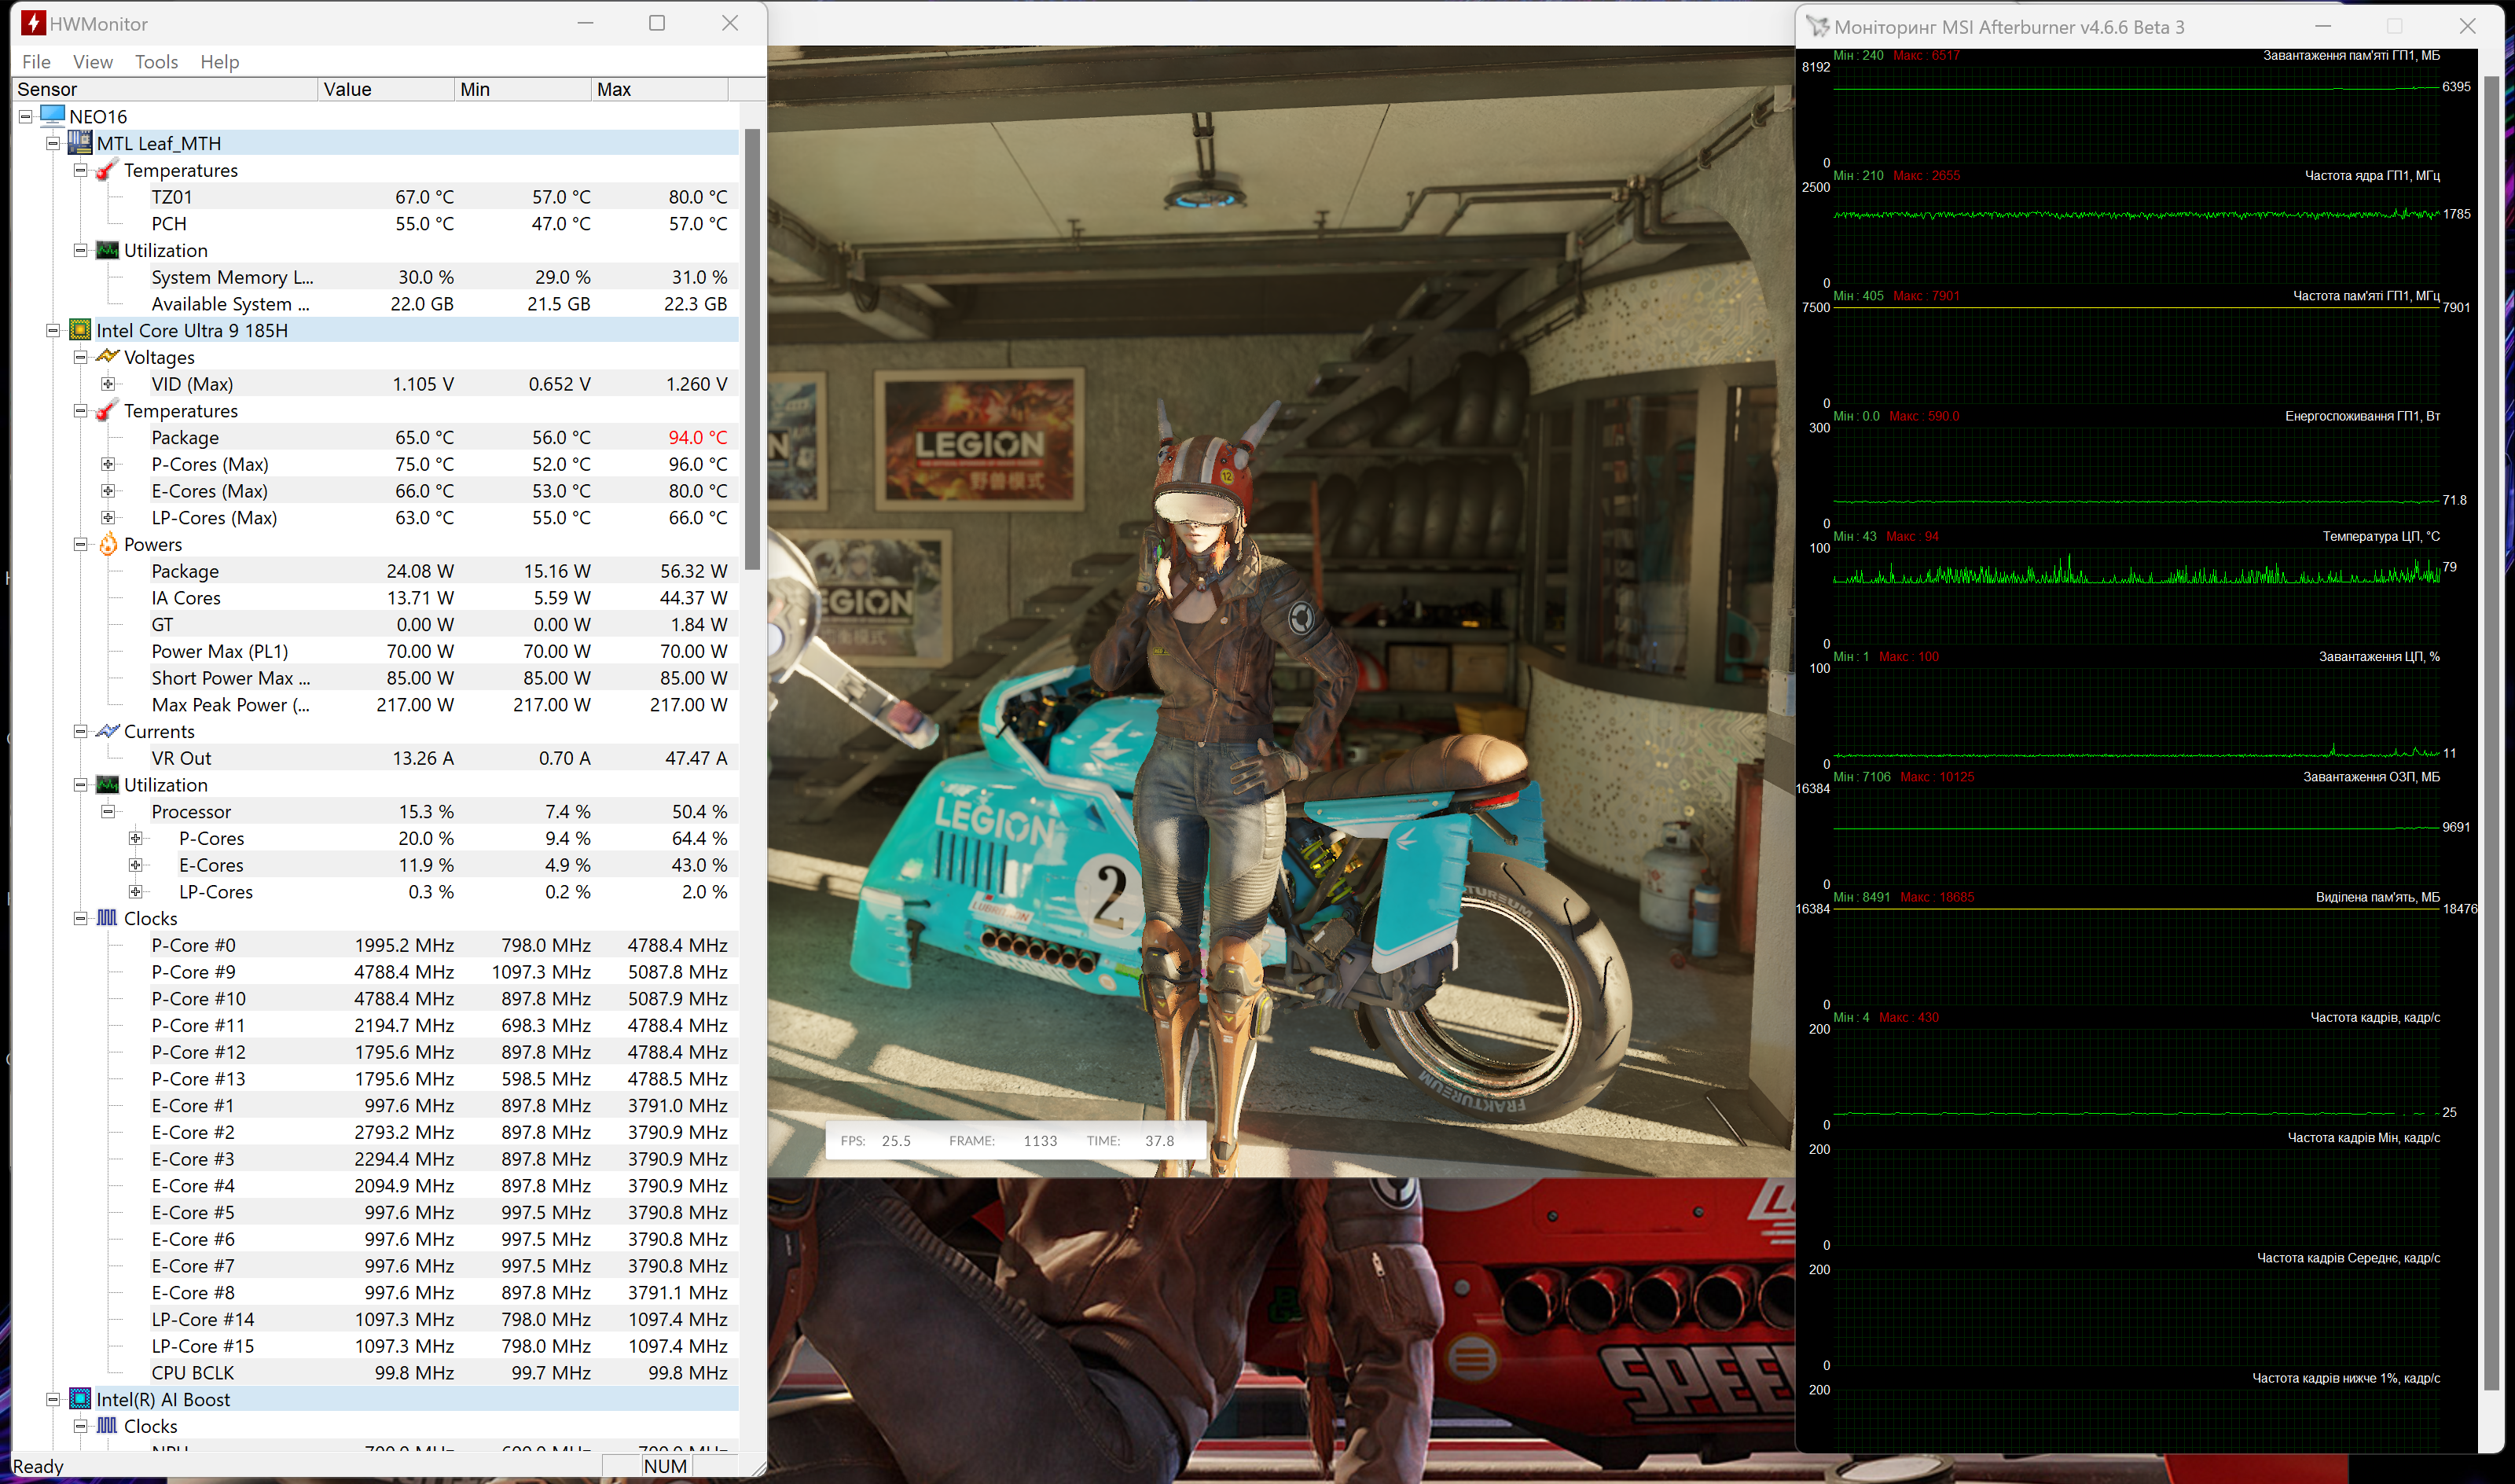The width and height of the screenshot is (2515, 1484).
Task: Click the CPU Clocks section icon
Action: pos(107,918)
